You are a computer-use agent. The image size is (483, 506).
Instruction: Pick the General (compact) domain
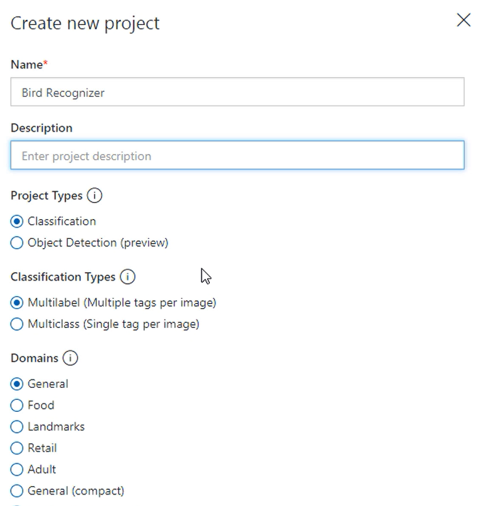coord(17,491)
